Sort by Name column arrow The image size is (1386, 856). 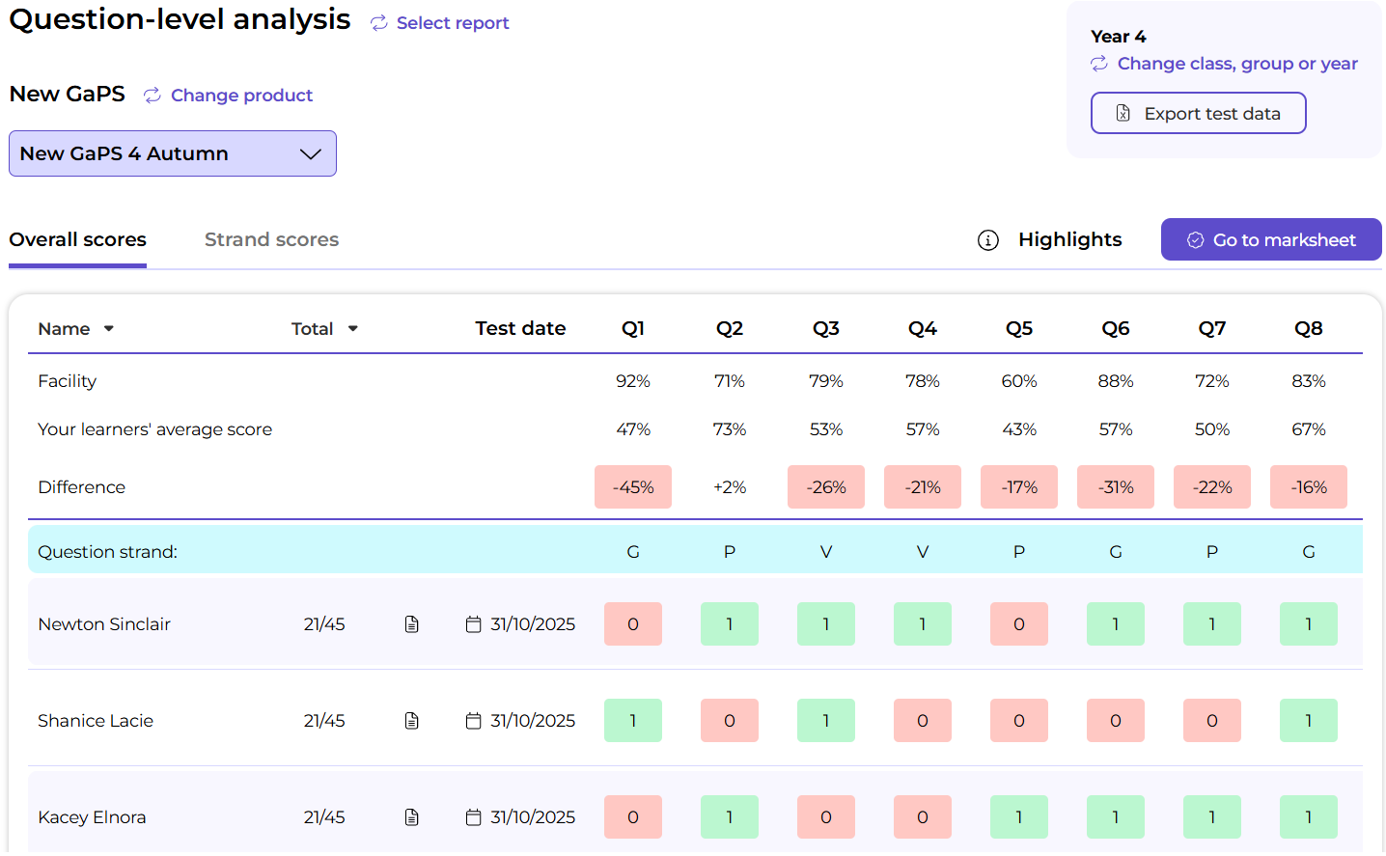pos(109,329)
